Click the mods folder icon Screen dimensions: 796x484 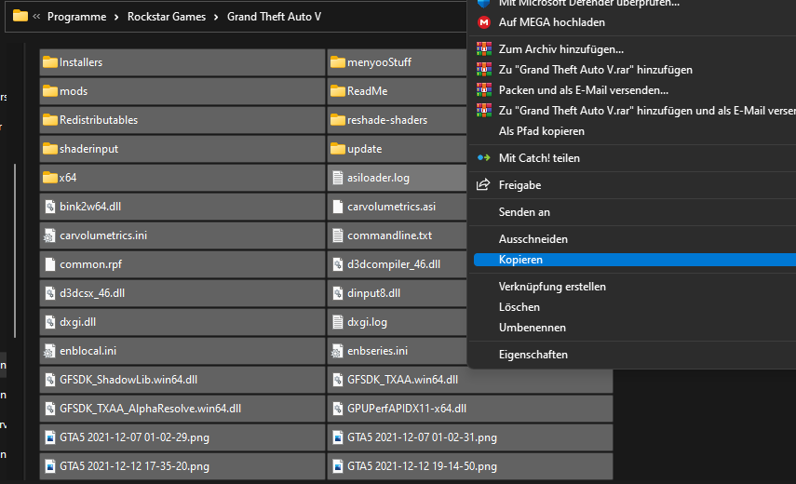49,91
